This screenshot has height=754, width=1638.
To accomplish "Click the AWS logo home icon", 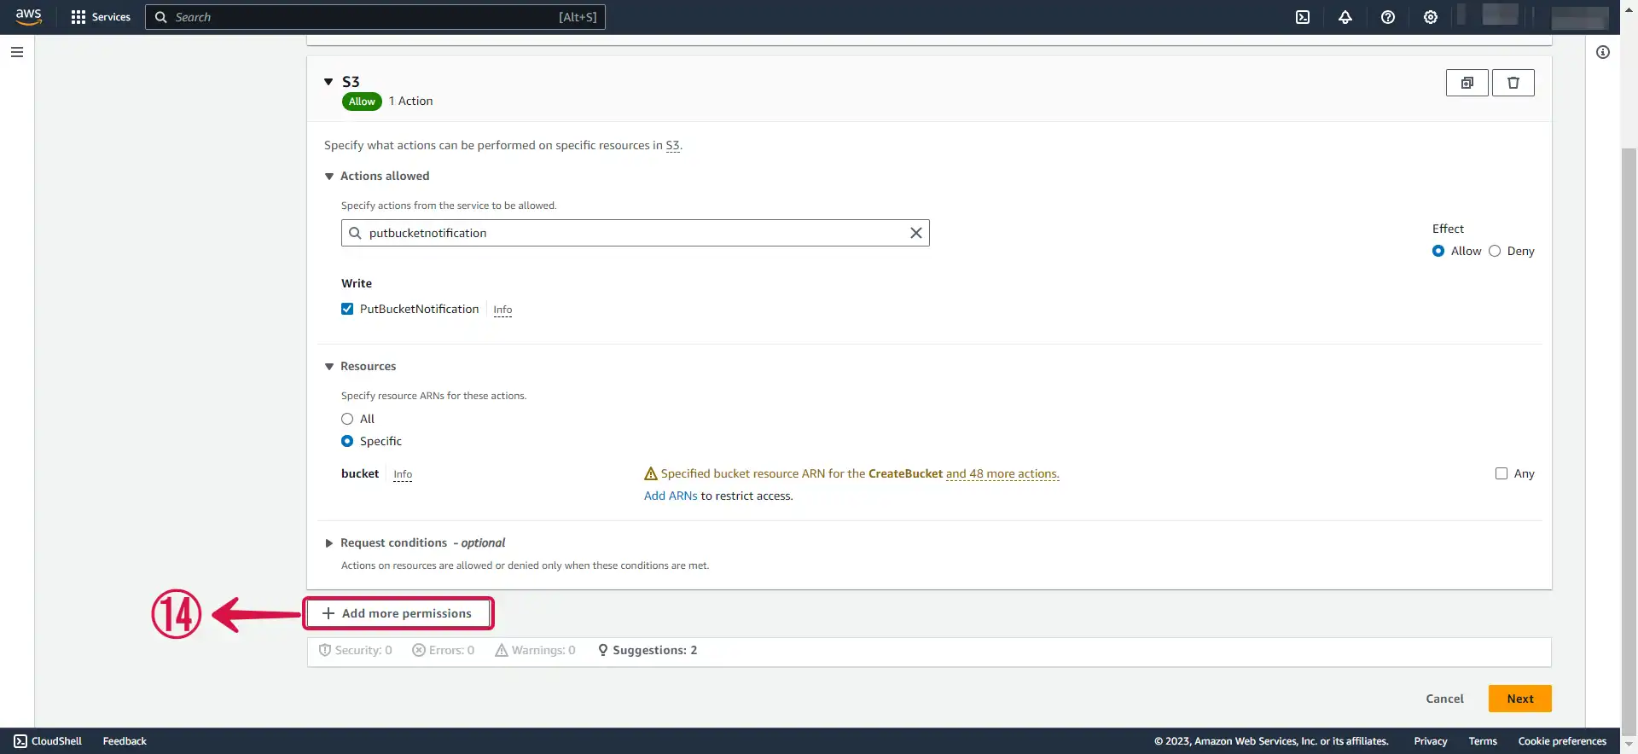I will [29, 17].
